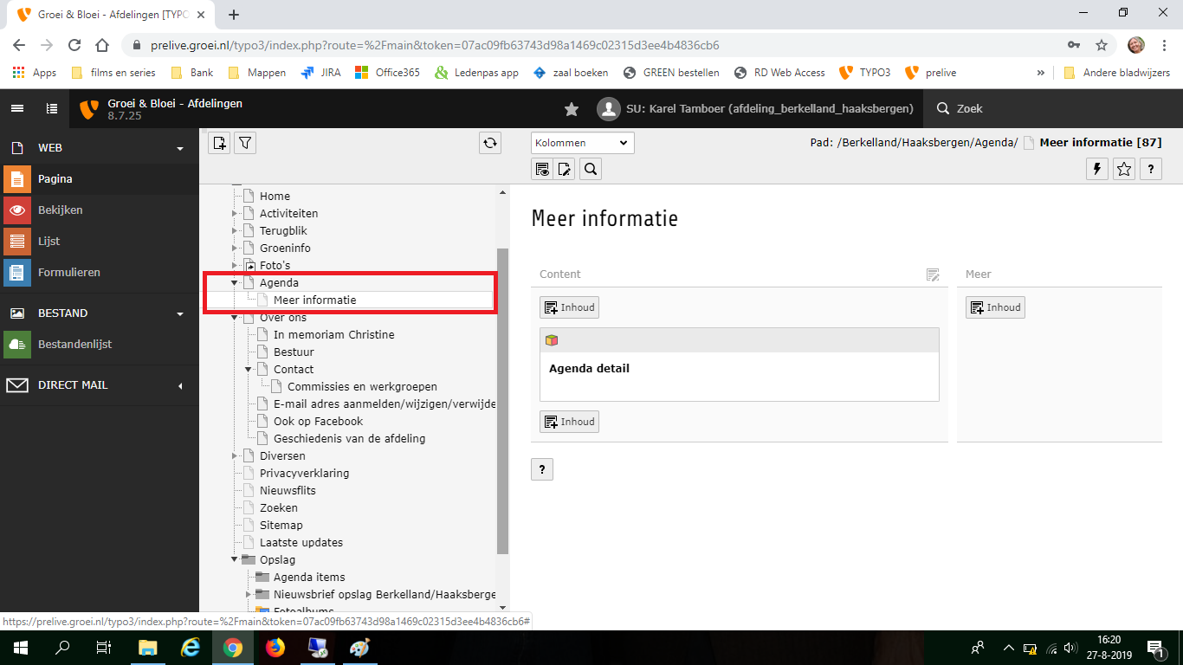Expand the Activiteiten tree node
This screenshot has width=1183, height=665.
pos(235,214)
